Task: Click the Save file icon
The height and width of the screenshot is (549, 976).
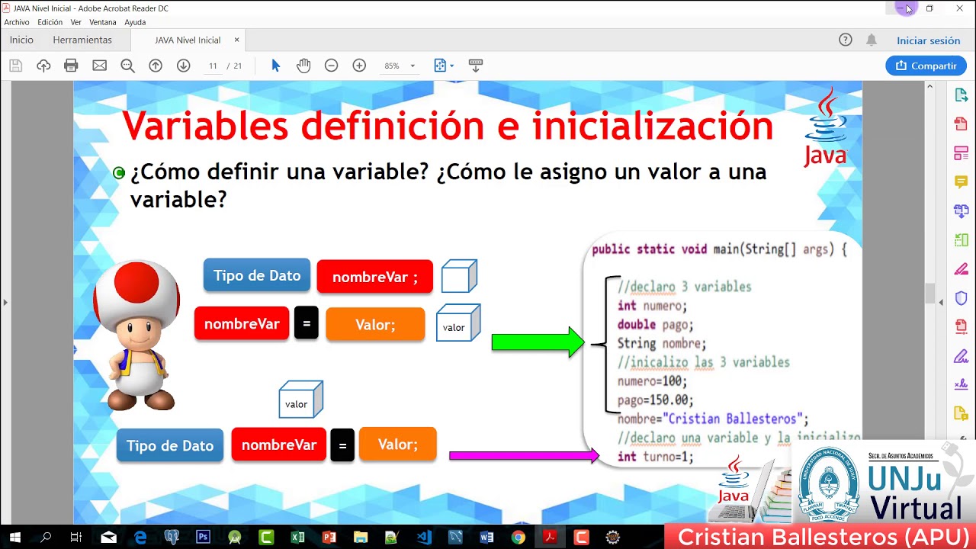Action: click(x=15, y=66)
